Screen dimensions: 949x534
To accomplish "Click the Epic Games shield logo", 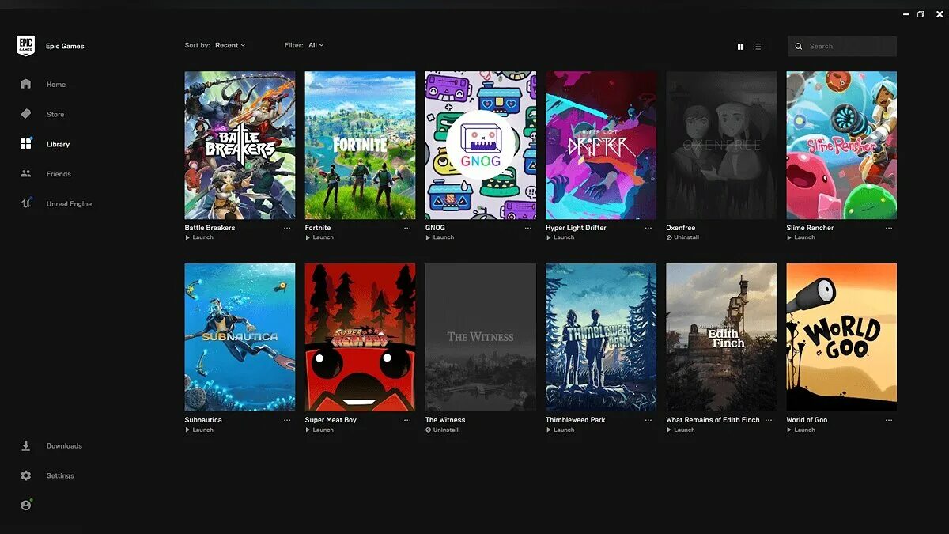I will 25,46.
